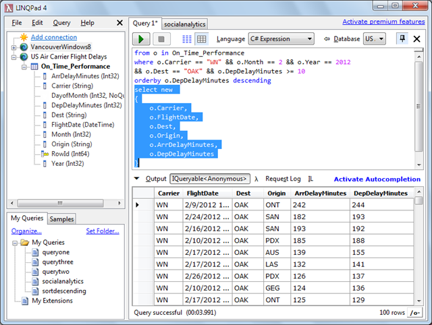
Task: Open the Request Log tab
Action: (x=283, y=179)
